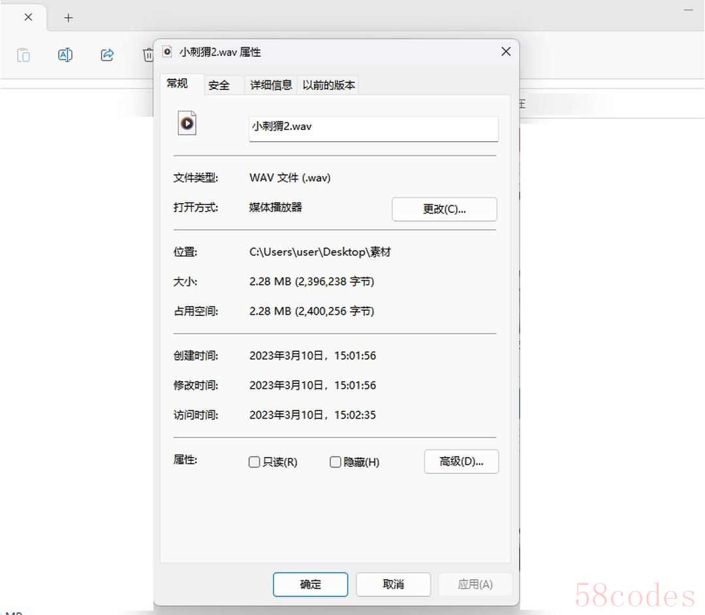705x615 pixels.
Task: Click the file type text WAV 文件 (.wav)
Action: click(x=290, y=178)
